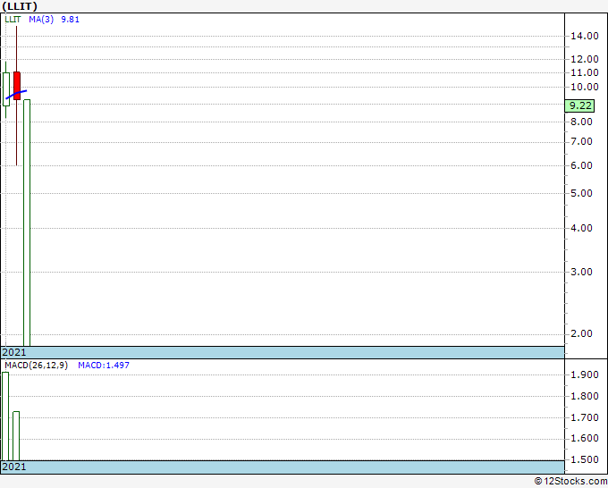
Task: Click the 12.00 price axis label
Action: click(585, 59)
